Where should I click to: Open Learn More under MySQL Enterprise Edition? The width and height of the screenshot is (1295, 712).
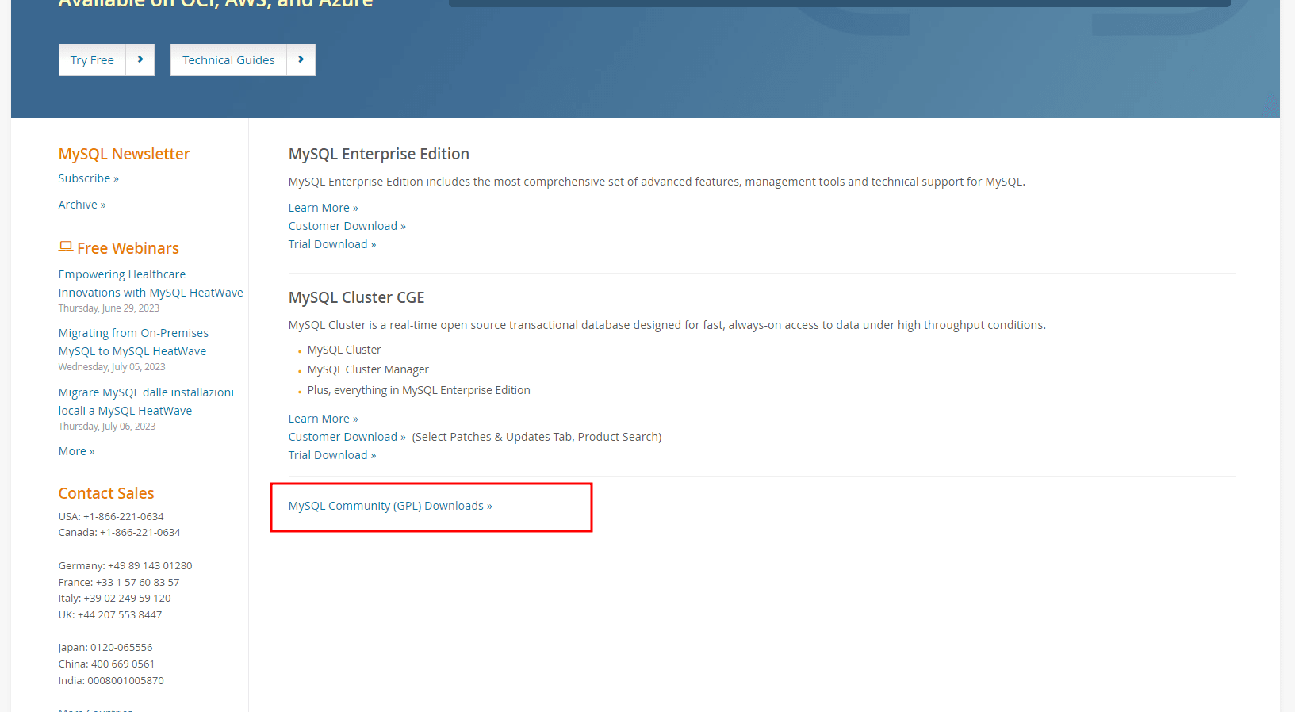324,208
